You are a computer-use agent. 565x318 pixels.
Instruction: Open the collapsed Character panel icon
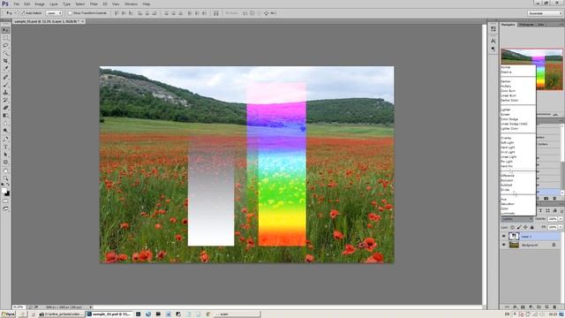(x=493, y=41)
